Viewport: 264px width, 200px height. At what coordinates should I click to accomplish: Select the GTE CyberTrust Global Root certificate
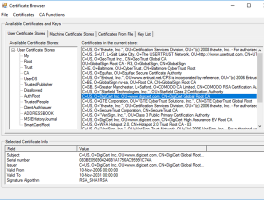(169, 101)
